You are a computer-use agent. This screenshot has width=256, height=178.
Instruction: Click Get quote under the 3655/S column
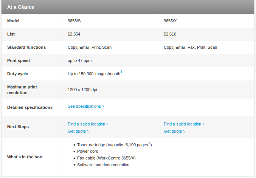click(x=78, y=132)
